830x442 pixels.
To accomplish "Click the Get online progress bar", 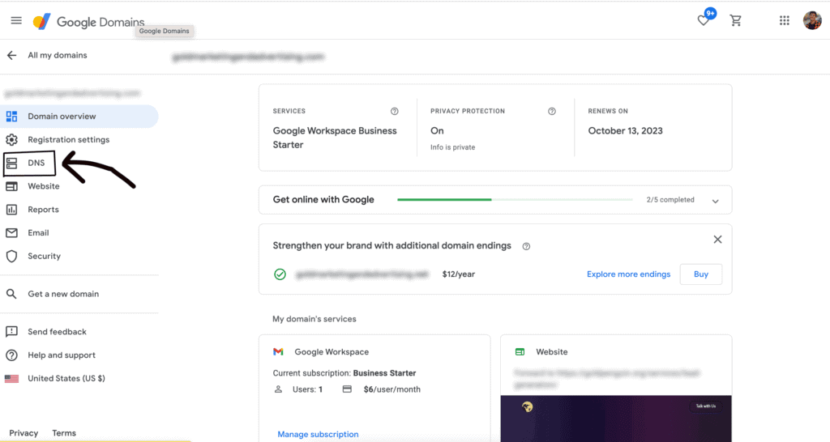I will [515, 200].
